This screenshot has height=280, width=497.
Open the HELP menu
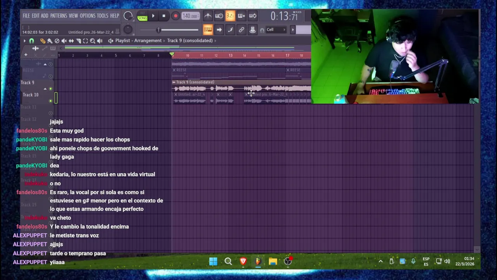115,16
